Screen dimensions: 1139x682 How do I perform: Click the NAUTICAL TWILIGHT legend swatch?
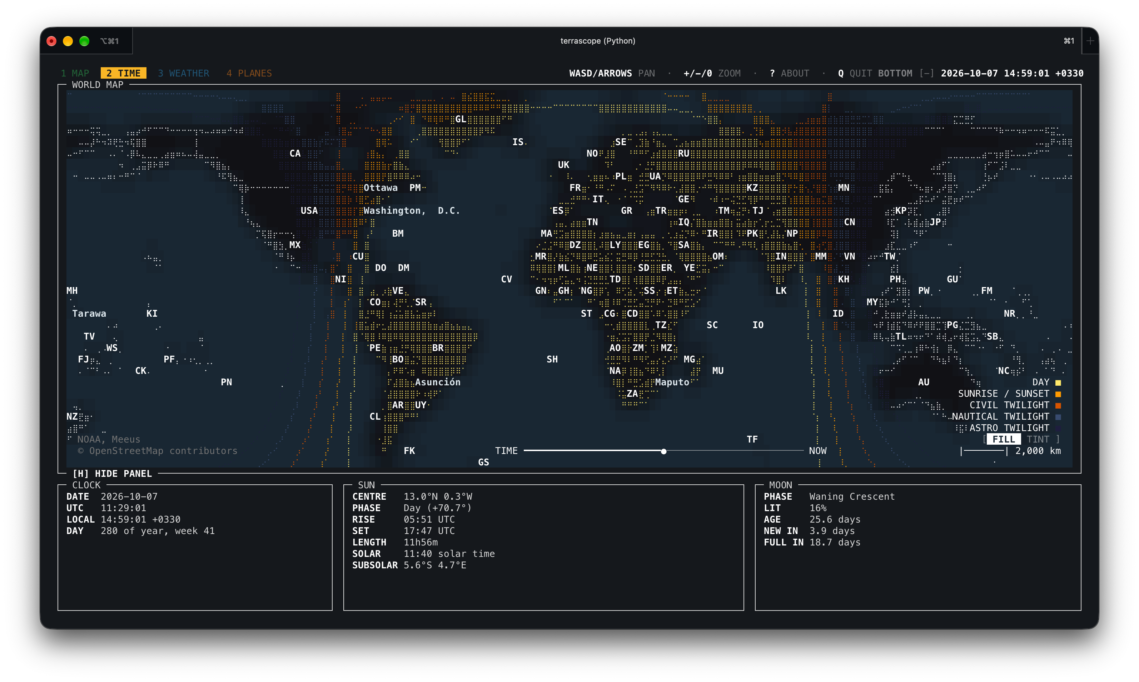pos(1058,417)
